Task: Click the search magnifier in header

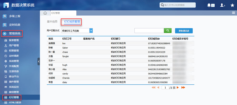Action: click(x=162, y=5)
